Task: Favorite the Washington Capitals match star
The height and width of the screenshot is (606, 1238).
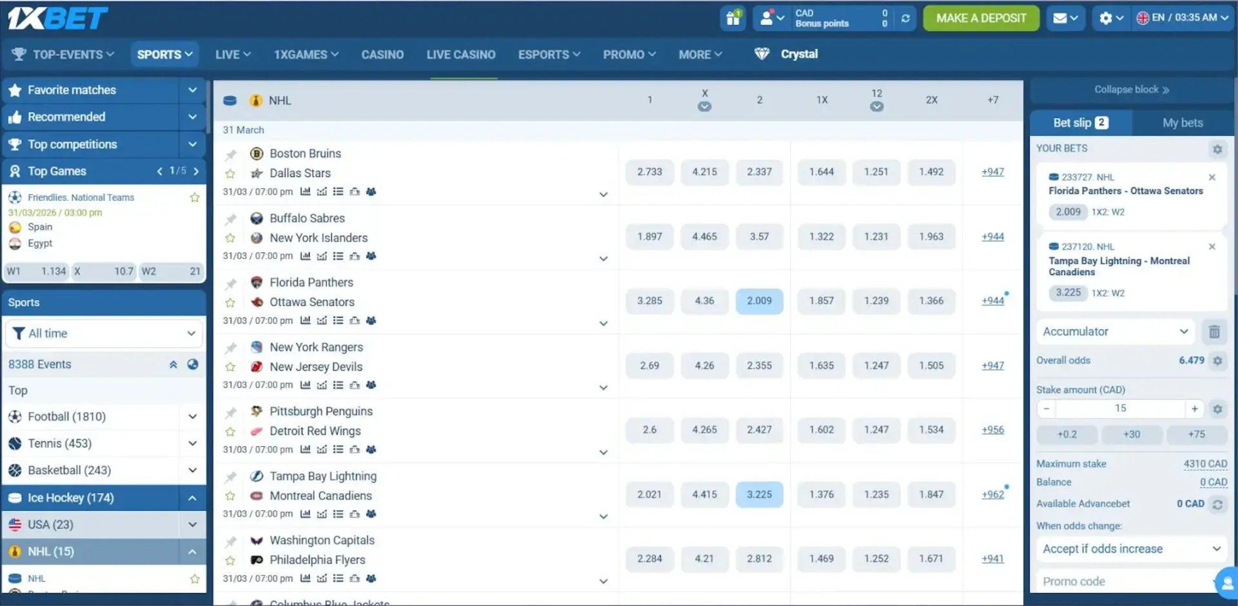Action: click(230, 560)
